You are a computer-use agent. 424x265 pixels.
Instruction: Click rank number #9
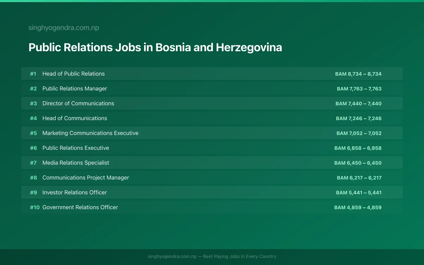pos(33,193)
